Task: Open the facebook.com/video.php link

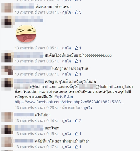Action: (x=69, y=102)
